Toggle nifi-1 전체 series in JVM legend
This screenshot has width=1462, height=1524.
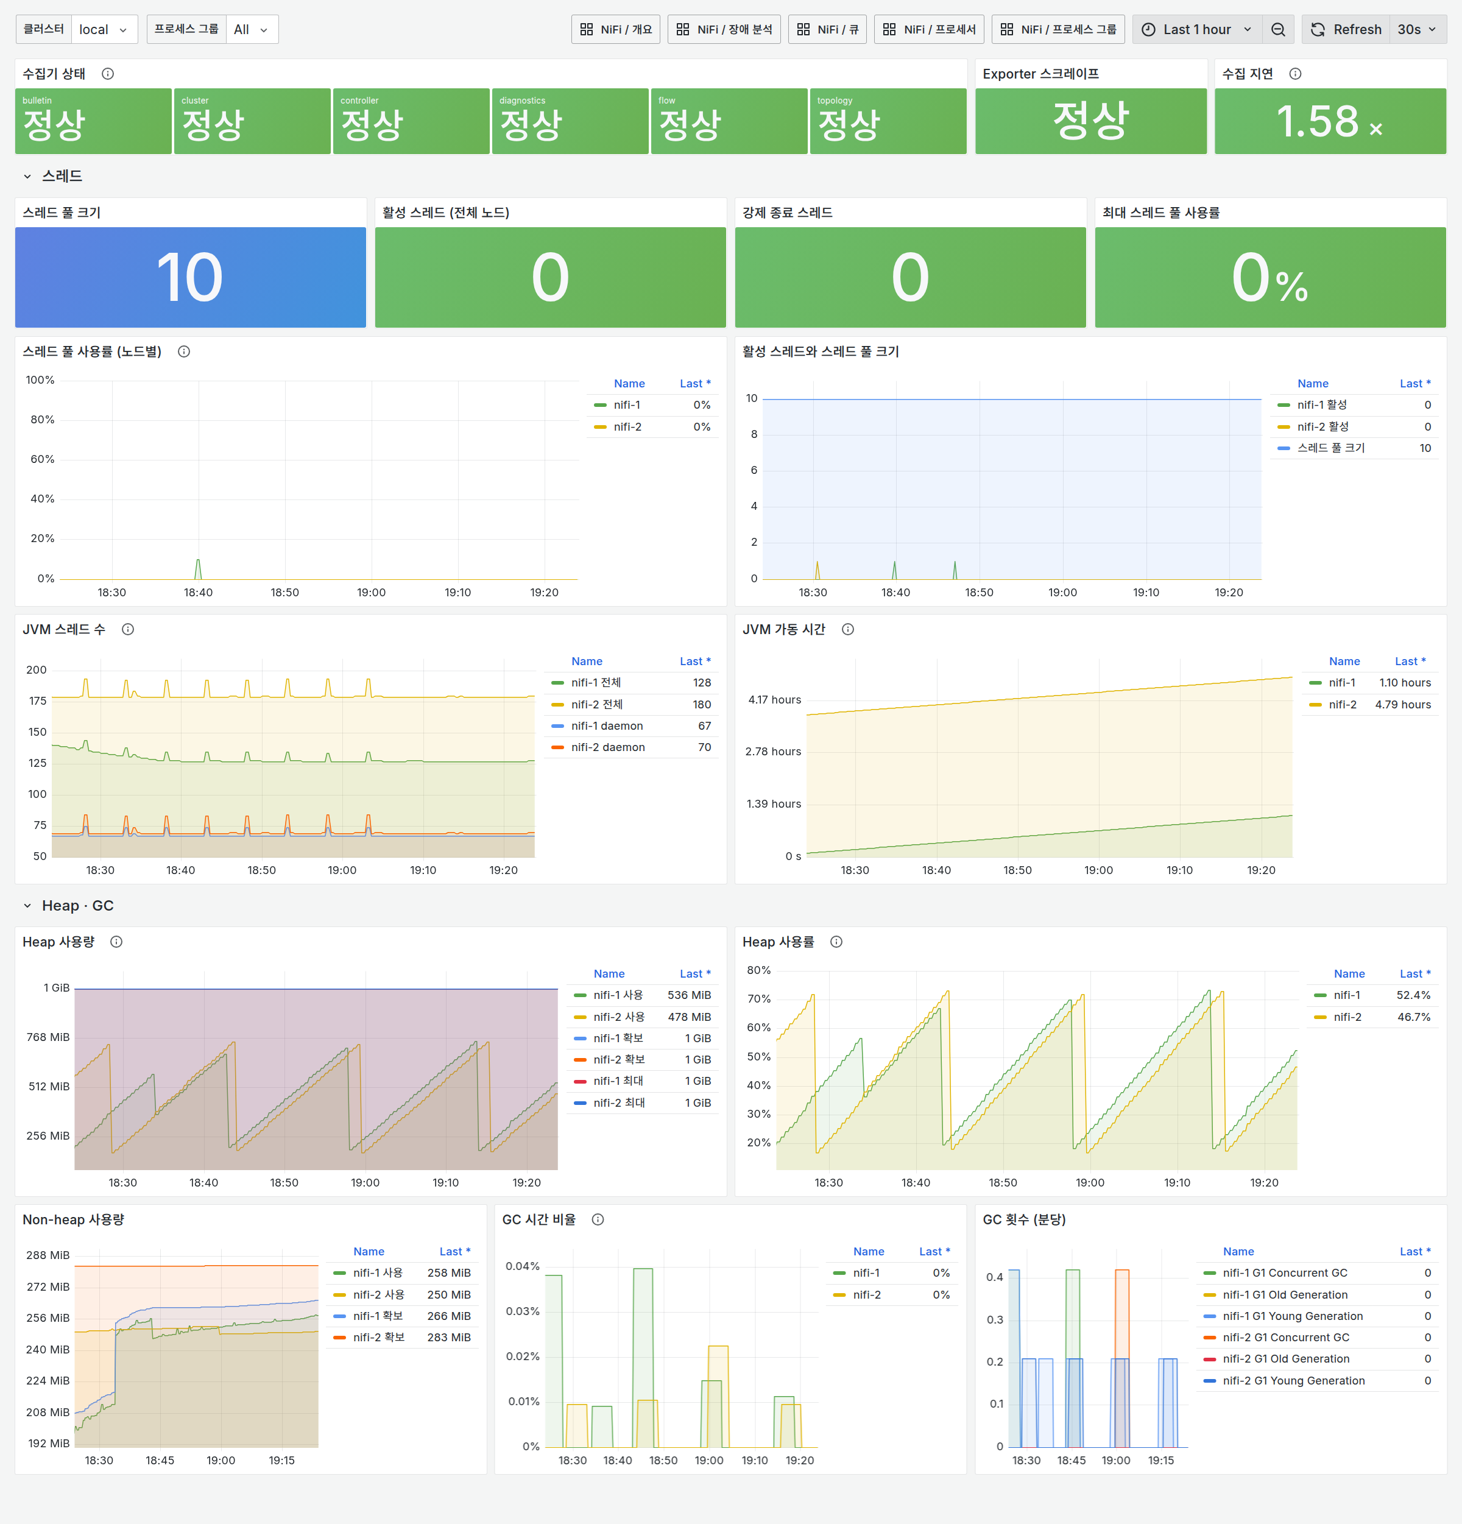[596, 683]
